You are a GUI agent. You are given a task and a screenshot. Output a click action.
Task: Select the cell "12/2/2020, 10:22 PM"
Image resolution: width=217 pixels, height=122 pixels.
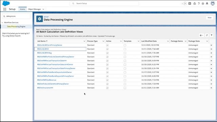[150, 45]
